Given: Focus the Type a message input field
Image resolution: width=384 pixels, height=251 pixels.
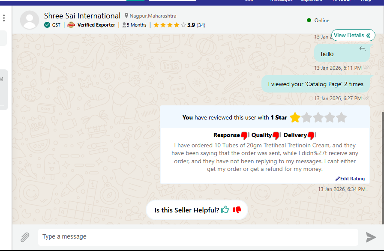Looking at the screenshot, I should (x=198, y=237).
